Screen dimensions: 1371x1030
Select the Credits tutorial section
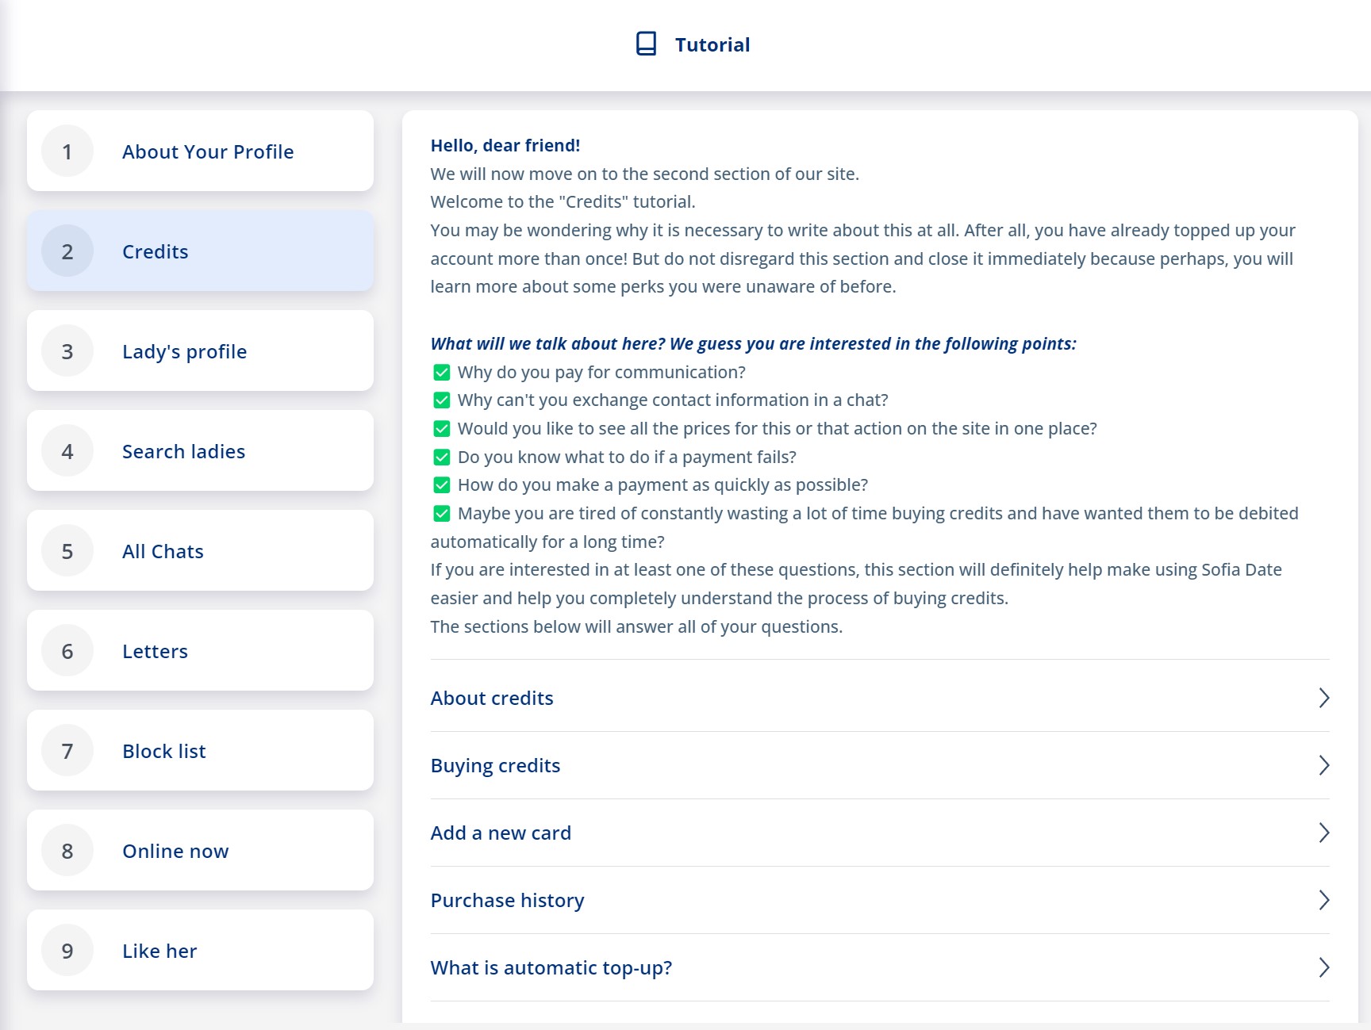(200, 251)
